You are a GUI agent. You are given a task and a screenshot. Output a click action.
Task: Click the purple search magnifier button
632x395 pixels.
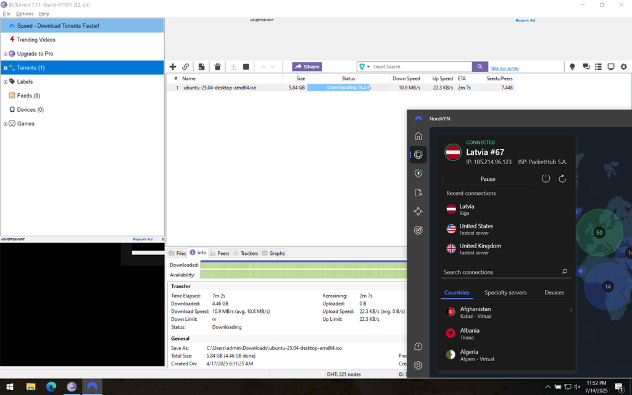click(x=480, y=67)
